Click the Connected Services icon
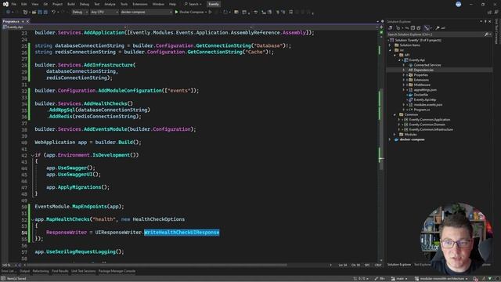Screen dimensions: 501x282 pyautogui.click(x=410, y=65)
